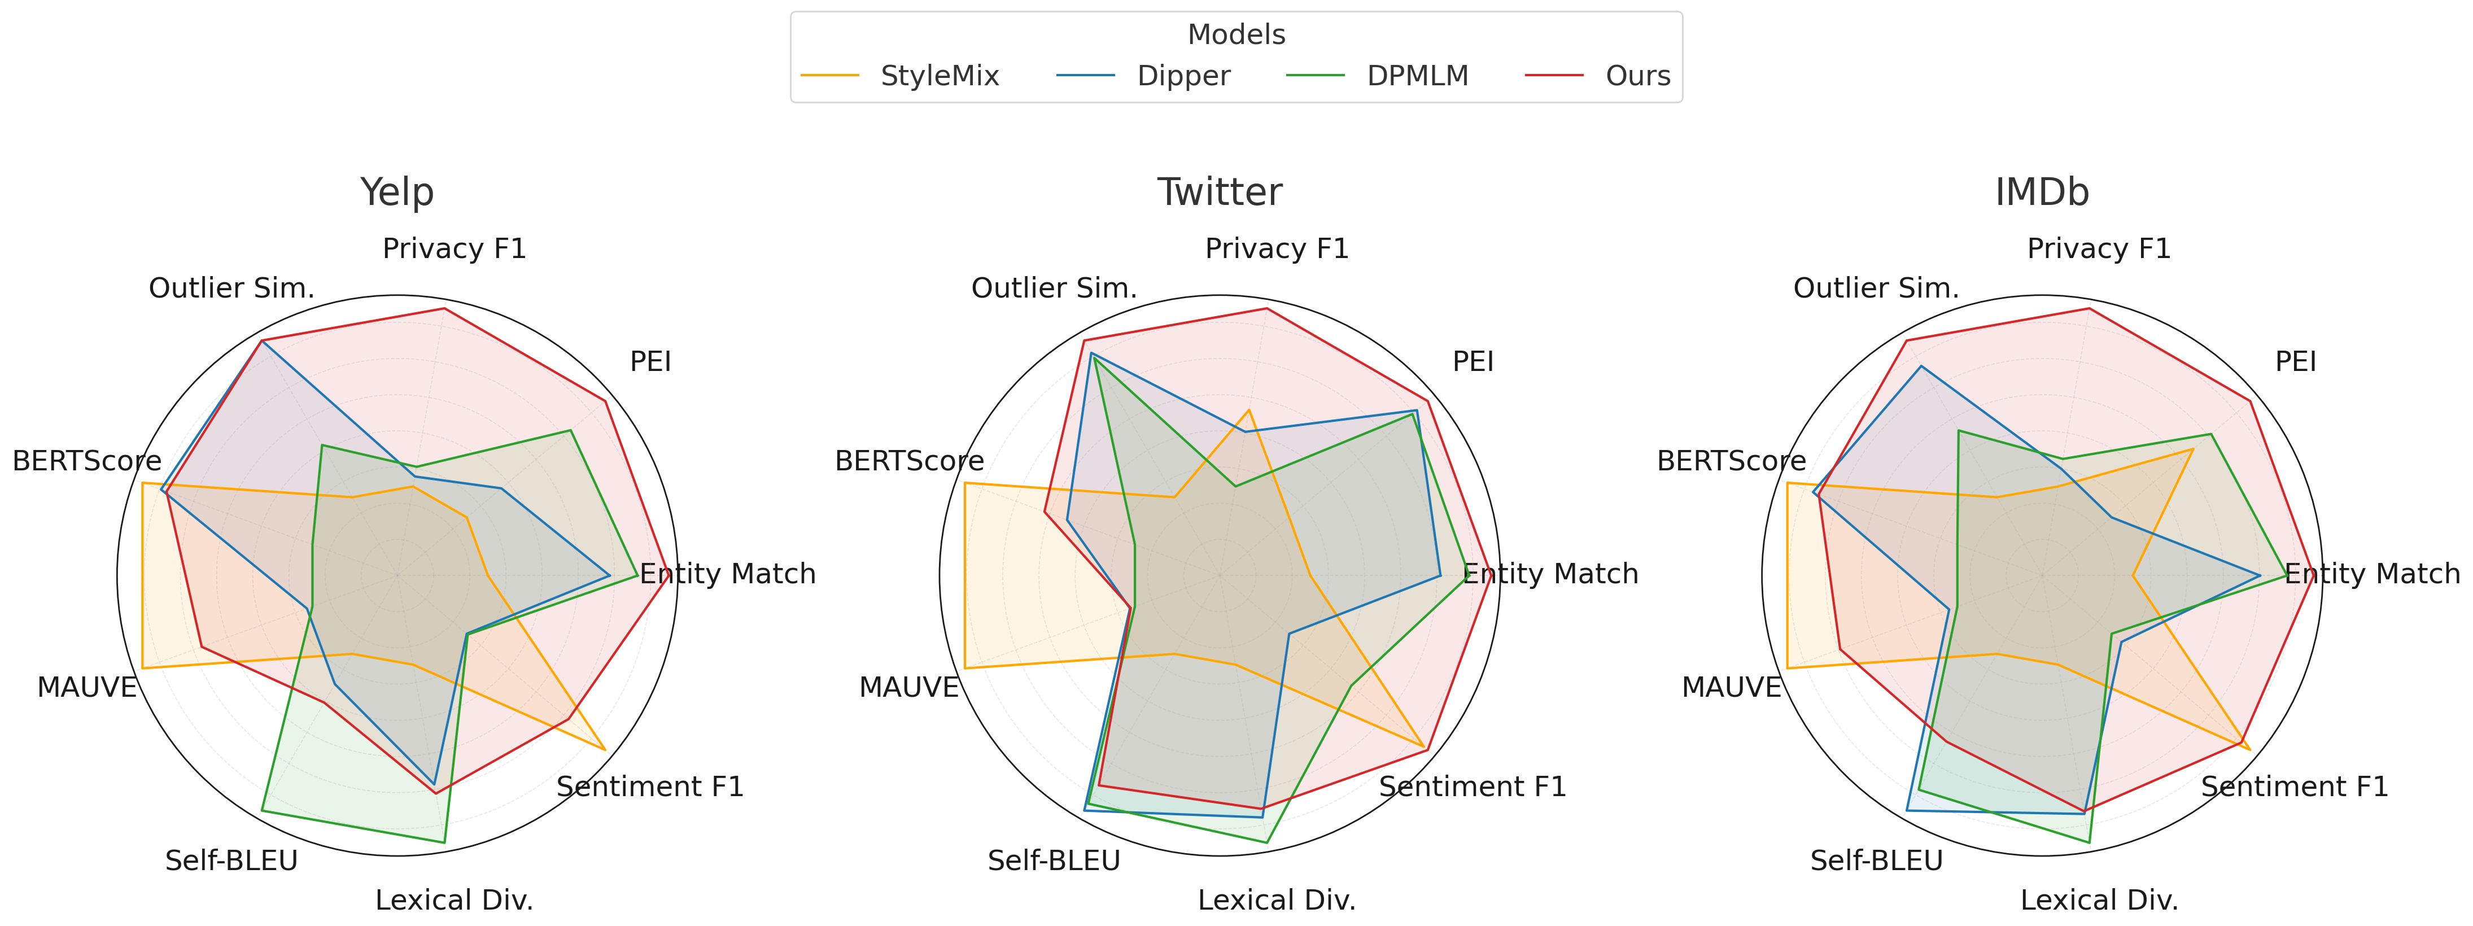
Task: Click Sentiment F1 label on Twitter chart
Action: tap(1473, 787)
